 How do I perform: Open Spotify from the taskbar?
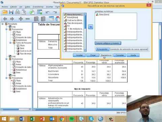72,119
